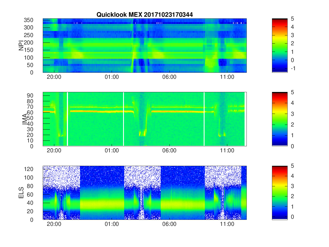
Task: Click the ELS y-axis label
Action: [21, 193]
